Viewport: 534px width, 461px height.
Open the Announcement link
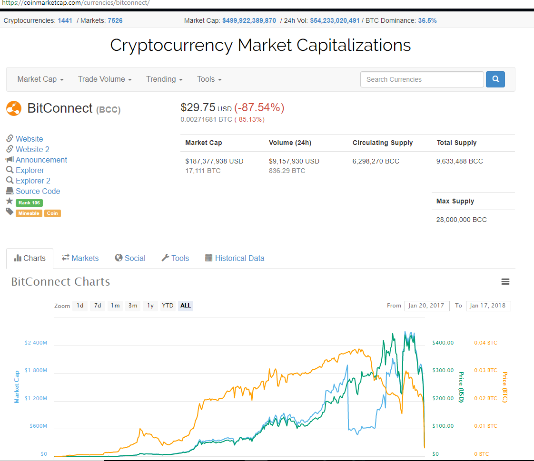[x=41, y=160]
